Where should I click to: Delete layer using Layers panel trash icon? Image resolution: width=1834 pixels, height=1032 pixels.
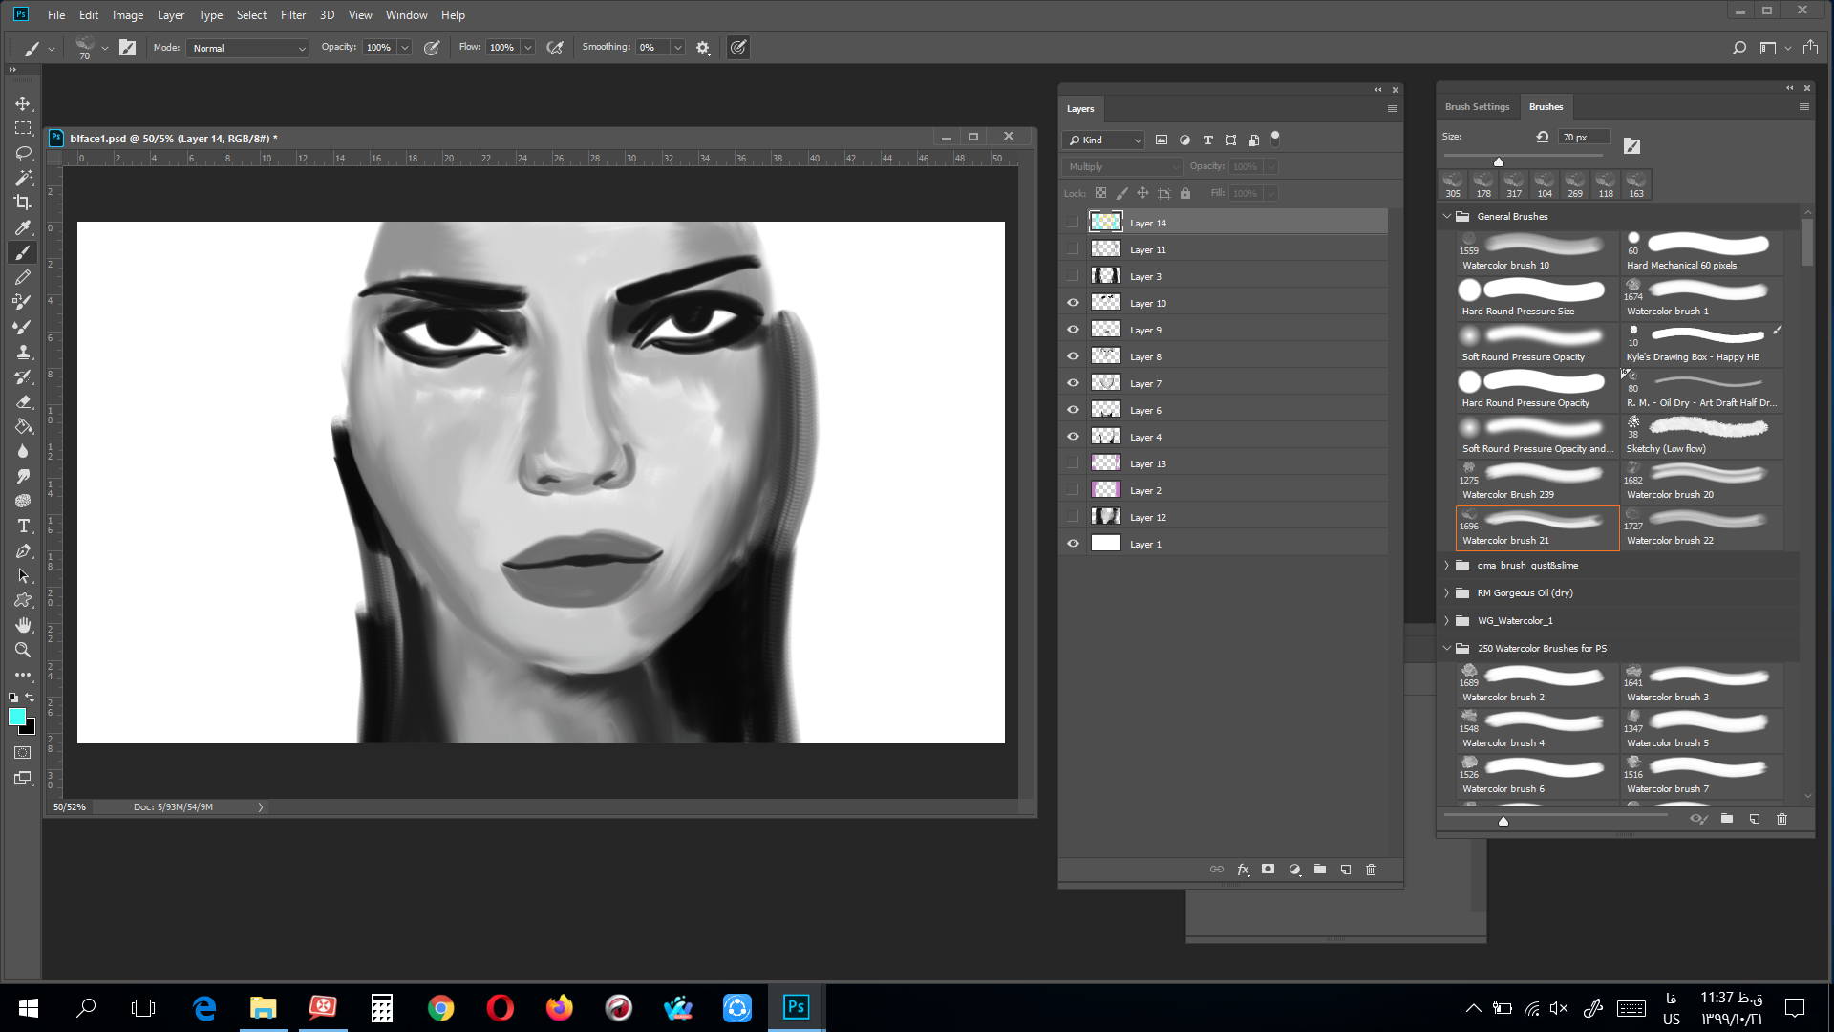1372,870
